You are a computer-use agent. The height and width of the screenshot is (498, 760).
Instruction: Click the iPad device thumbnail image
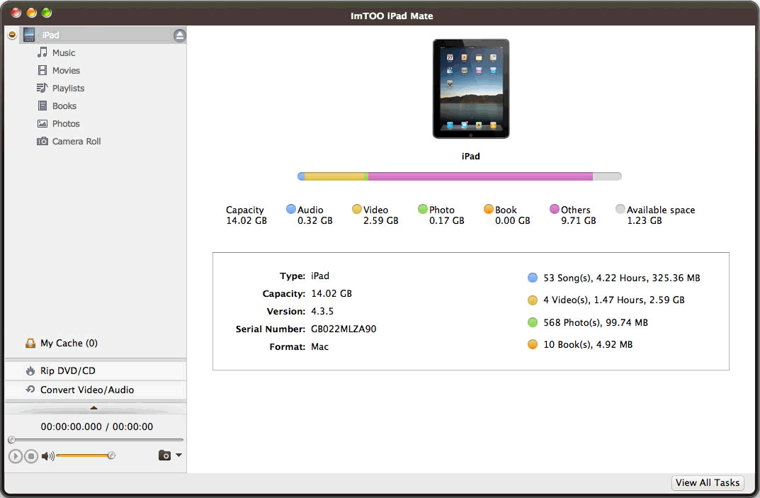pyautogui.click(x=470, y=89)
